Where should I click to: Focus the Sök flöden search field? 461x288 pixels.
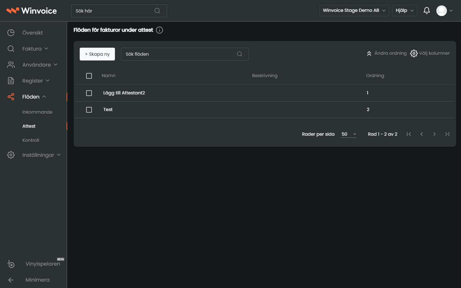185,54
